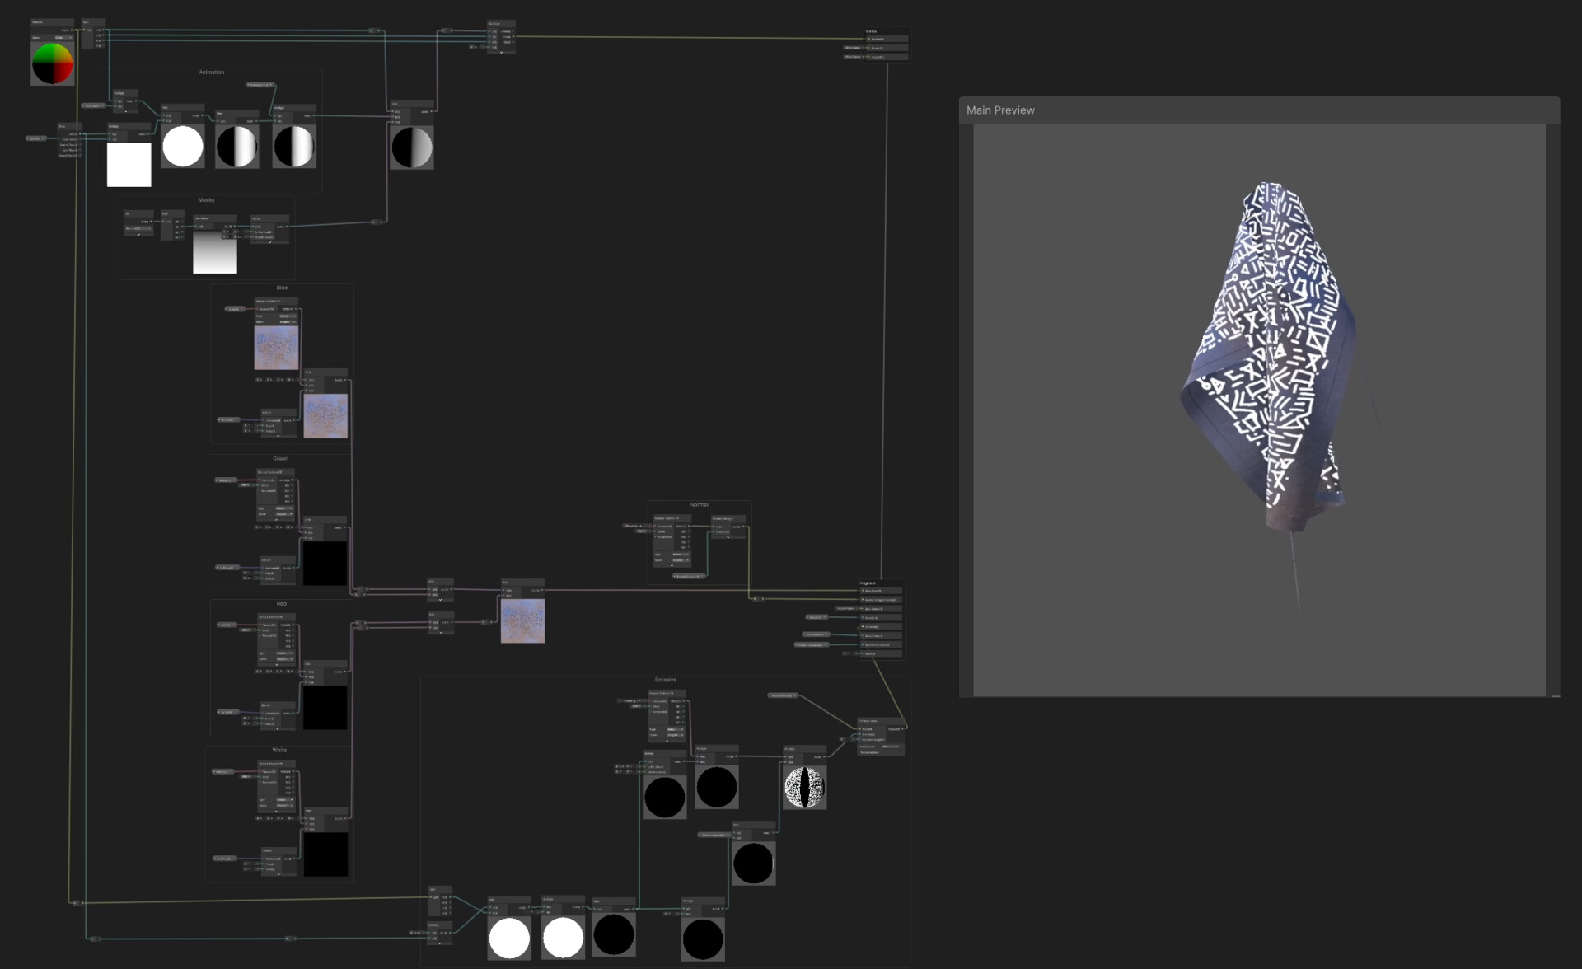Collapse the Combine node using its chevron
Viewport: 1582px width, 969px height.
(501, 52)
